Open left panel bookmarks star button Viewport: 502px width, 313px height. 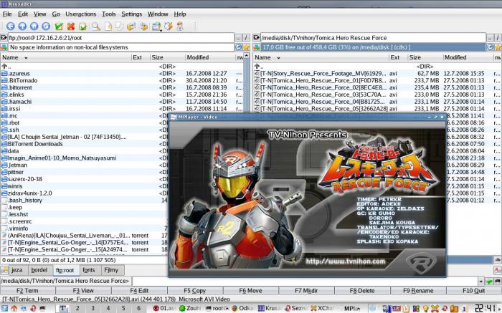tap(246, 47)
